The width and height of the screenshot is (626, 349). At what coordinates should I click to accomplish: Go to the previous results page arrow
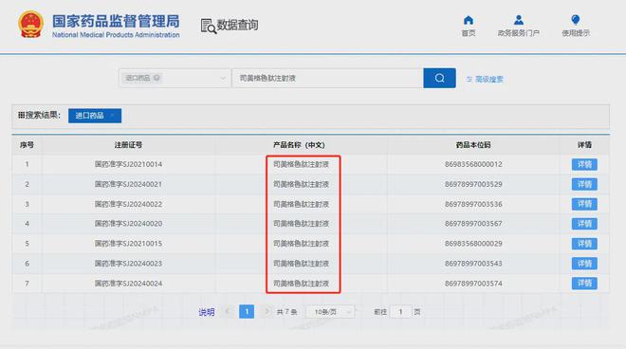(x=228, y=311)
